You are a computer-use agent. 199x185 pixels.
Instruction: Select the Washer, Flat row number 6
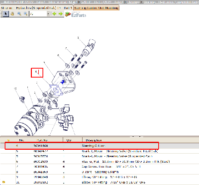tap(99, 162)
